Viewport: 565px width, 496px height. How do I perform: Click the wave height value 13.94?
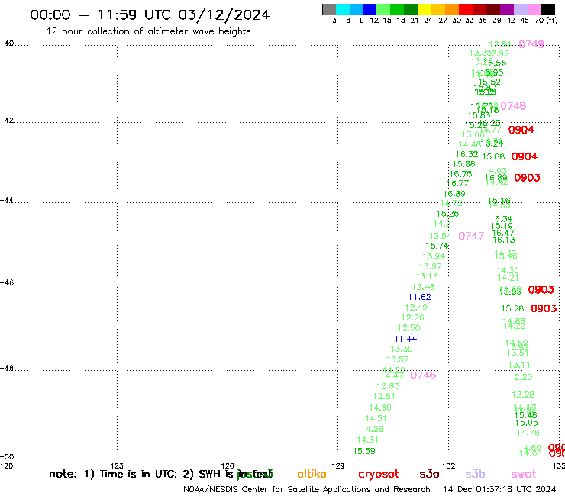(x=434, y=256)
